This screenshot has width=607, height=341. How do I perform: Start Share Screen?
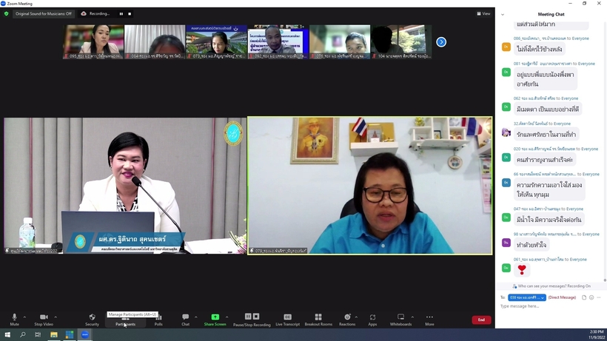pyautogui.click(x=215, y=320)
